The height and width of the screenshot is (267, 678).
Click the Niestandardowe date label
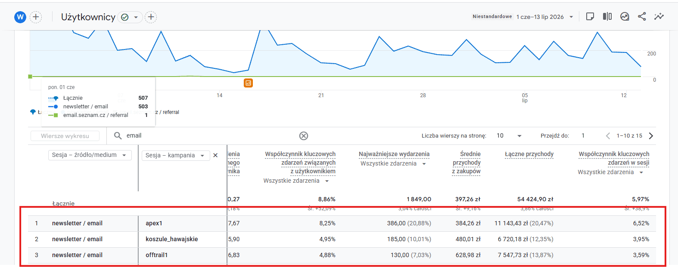tap(492, 16)
